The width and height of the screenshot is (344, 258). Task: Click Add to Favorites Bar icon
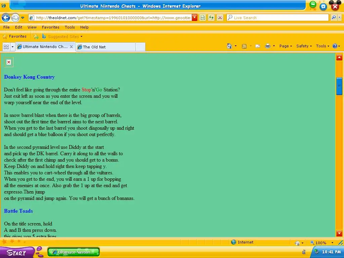click(36, 36)
